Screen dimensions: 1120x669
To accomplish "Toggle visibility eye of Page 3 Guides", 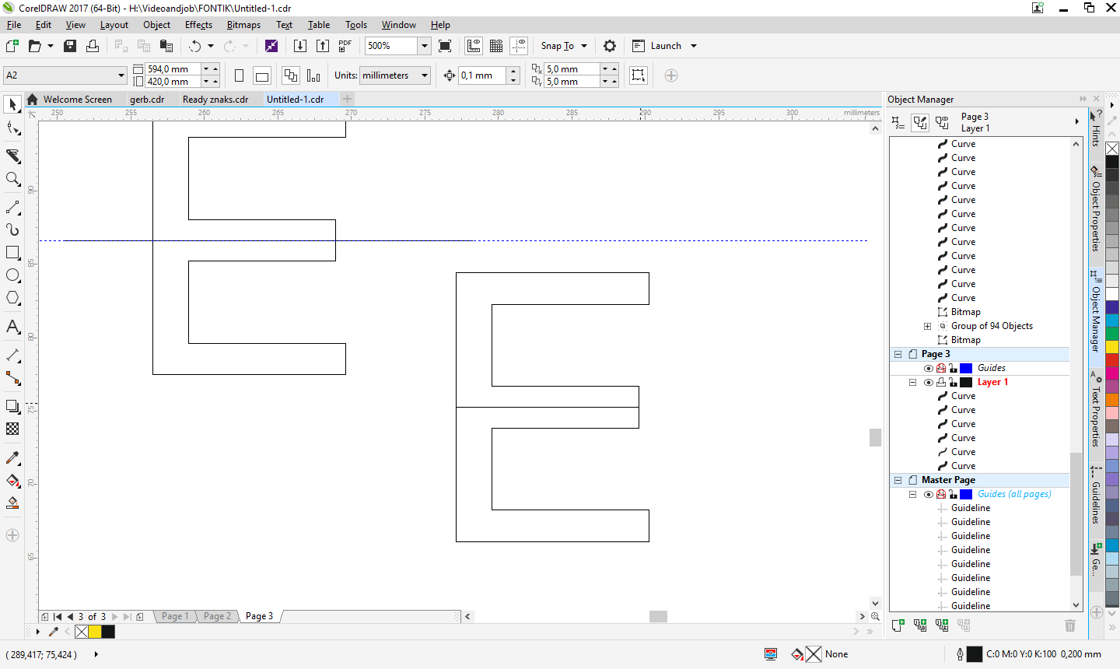I will click(928, 368).
